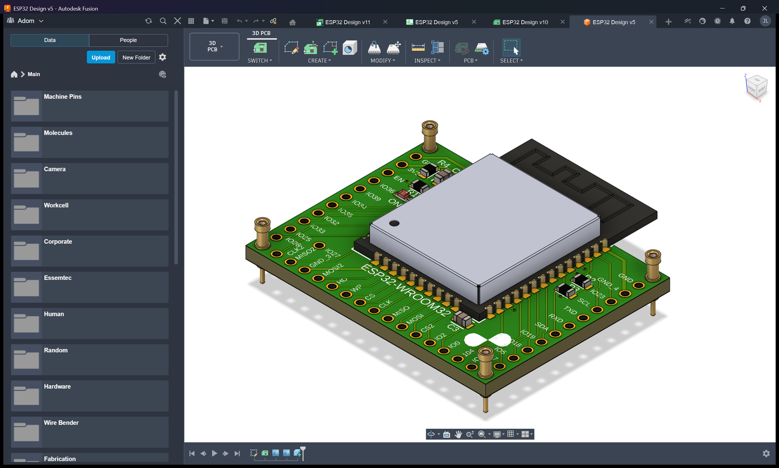779x468 pixels.
Task: Open the File menu dropdown
Action: tap(209, 21)
